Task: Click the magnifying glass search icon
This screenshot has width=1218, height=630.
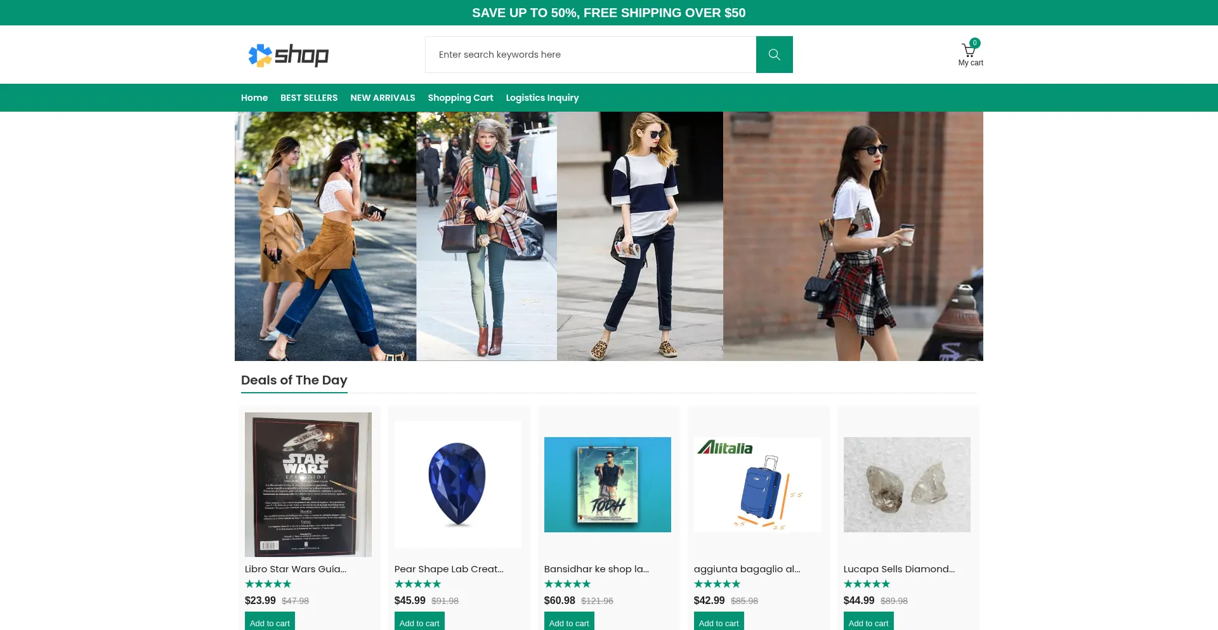Action: pos(774,55)
